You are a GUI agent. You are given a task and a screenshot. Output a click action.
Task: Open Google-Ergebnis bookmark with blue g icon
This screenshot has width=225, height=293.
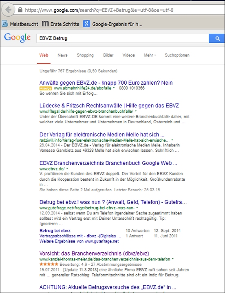click(112, 24)
